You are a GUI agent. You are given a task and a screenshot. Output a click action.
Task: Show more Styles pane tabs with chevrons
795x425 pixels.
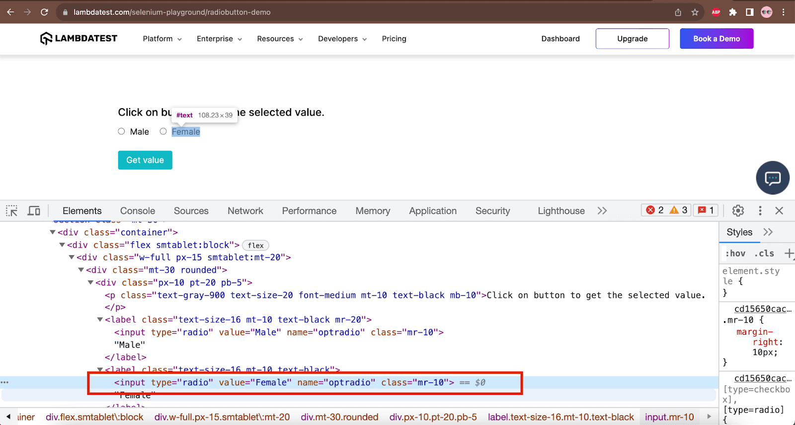pos(768,232)
